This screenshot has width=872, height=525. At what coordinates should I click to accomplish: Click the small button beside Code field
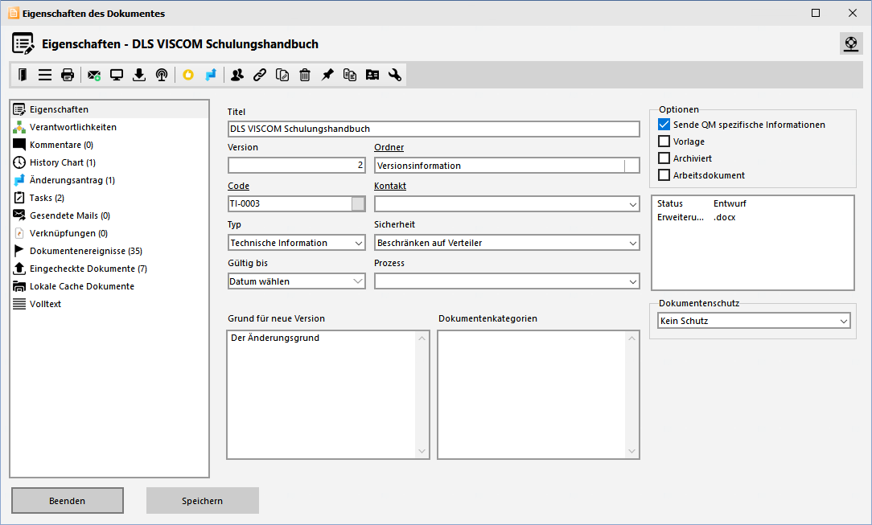tap(358, 204)
